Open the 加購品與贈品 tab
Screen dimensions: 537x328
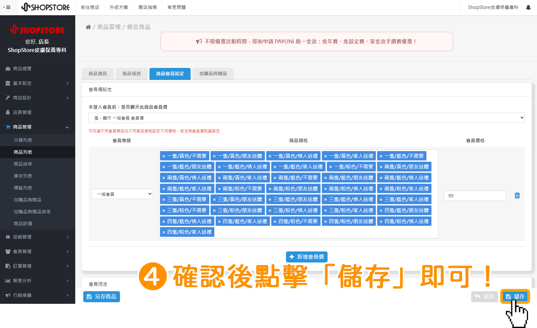click(x=213, y=74)
